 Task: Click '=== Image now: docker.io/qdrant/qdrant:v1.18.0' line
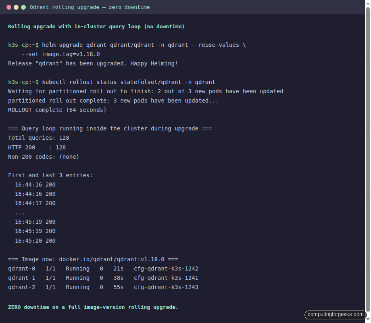point(93,259)
